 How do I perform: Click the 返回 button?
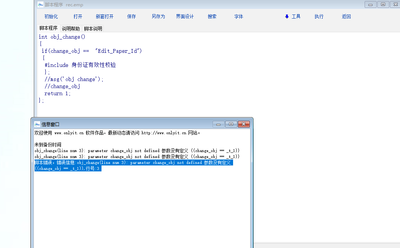(346, 16)
